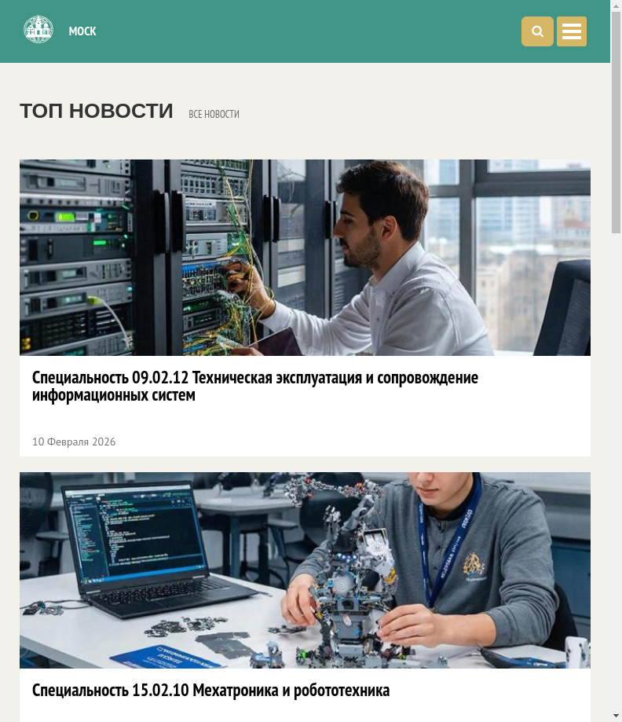The width and height of the screenshot is (622, 722).
Task: Open the hamburger menu
Action: 572,31
